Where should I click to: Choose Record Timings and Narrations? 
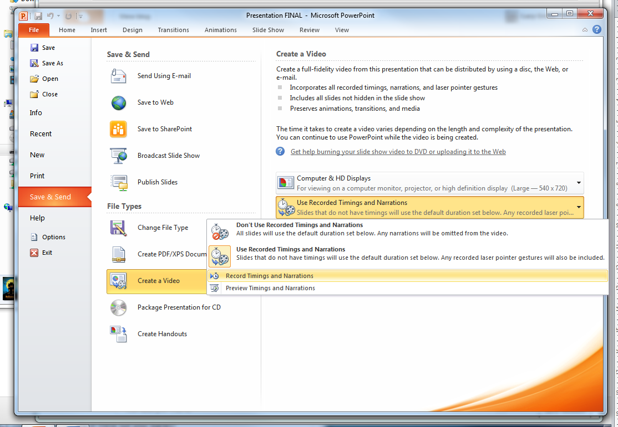click(408, 276)
